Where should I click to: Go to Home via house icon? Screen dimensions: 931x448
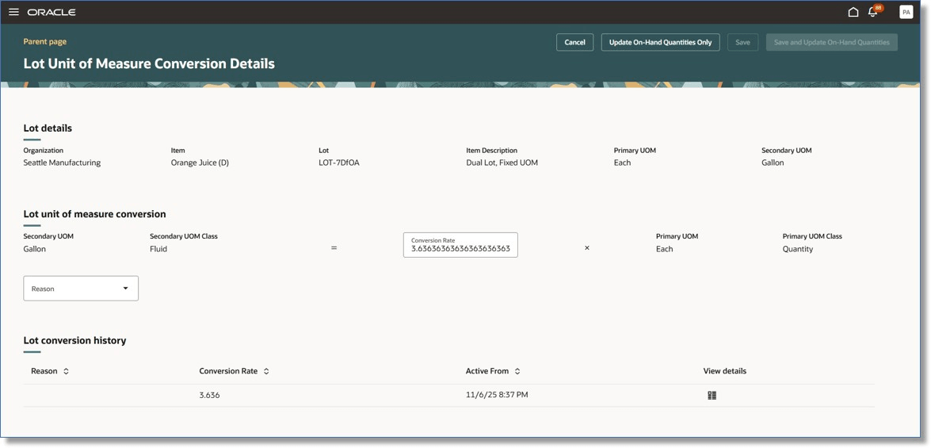[x=853, y=12]
